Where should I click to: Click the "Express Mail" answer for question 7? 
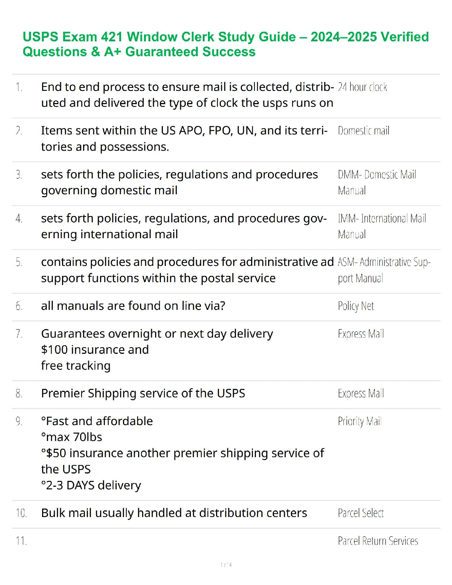[x=361, y=334]
